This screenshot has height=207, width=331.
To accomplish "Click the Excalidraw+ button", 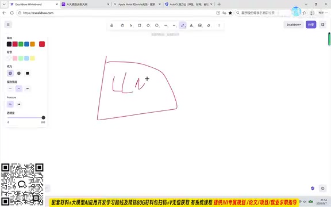I will click(294, 25).
